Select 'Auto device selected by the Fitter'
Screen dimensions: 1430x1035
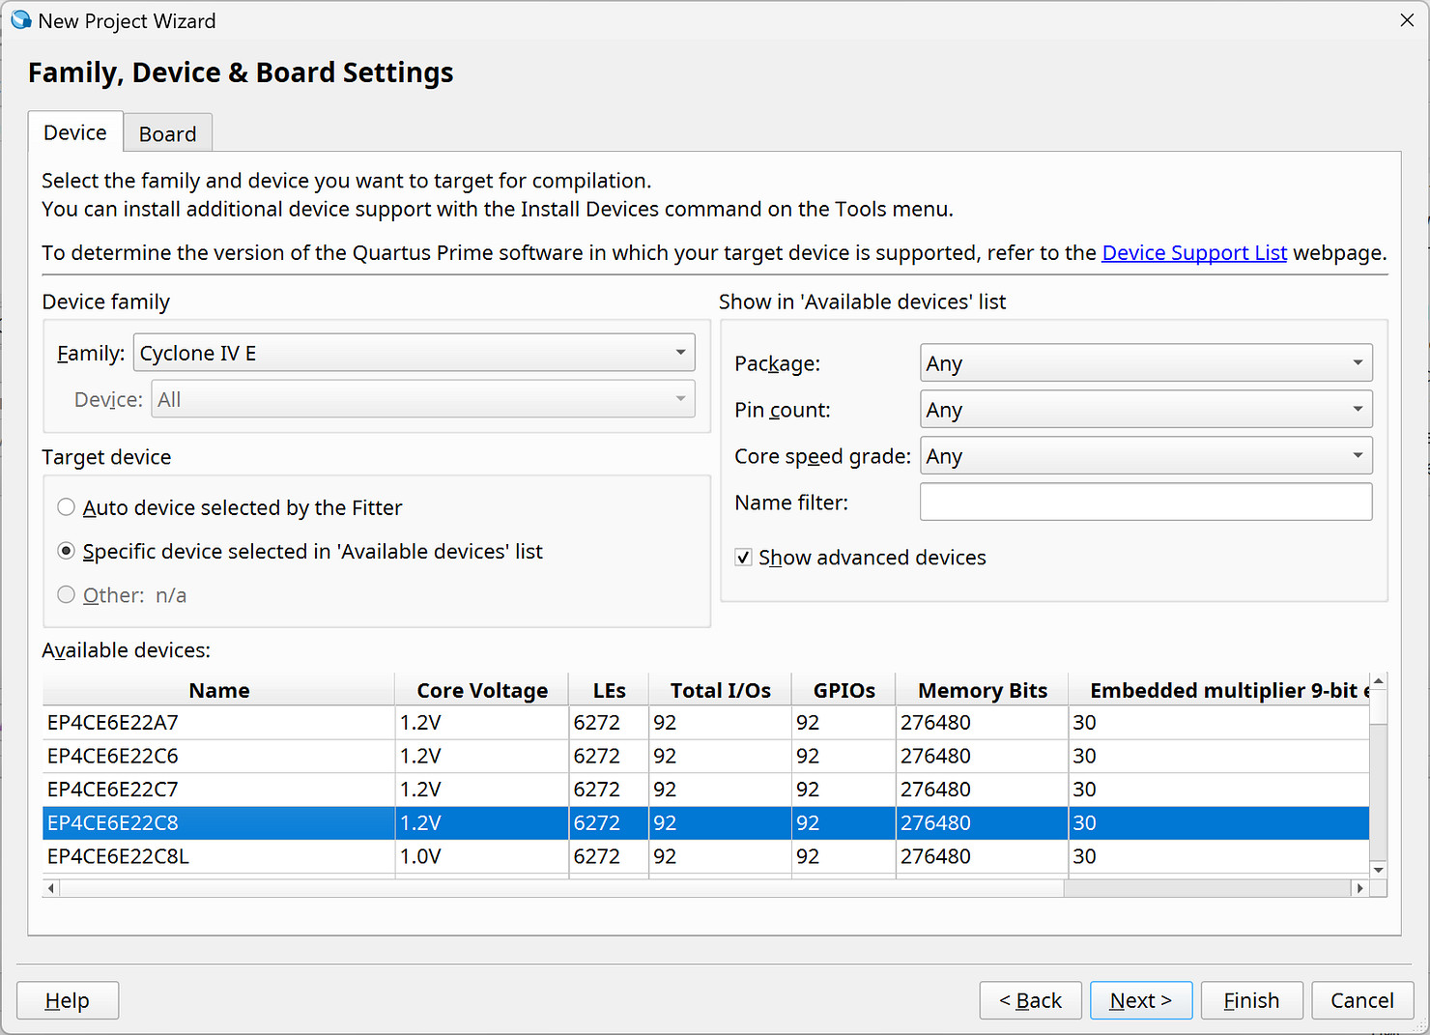tap(67, 507)
